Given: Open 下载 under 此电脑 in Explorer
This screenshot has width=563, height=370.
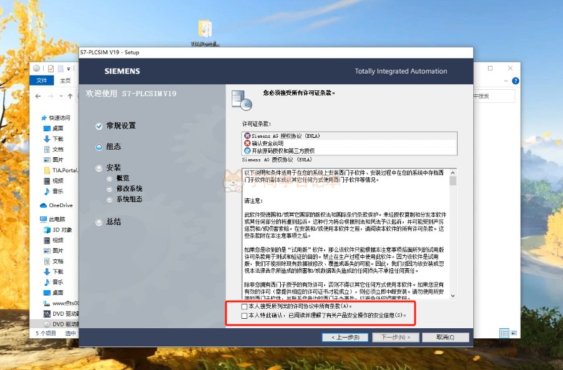Looking at the screenshot, I should (x=54, y=271).
